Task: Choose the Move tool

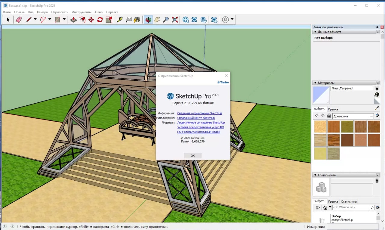Action: 91,20
